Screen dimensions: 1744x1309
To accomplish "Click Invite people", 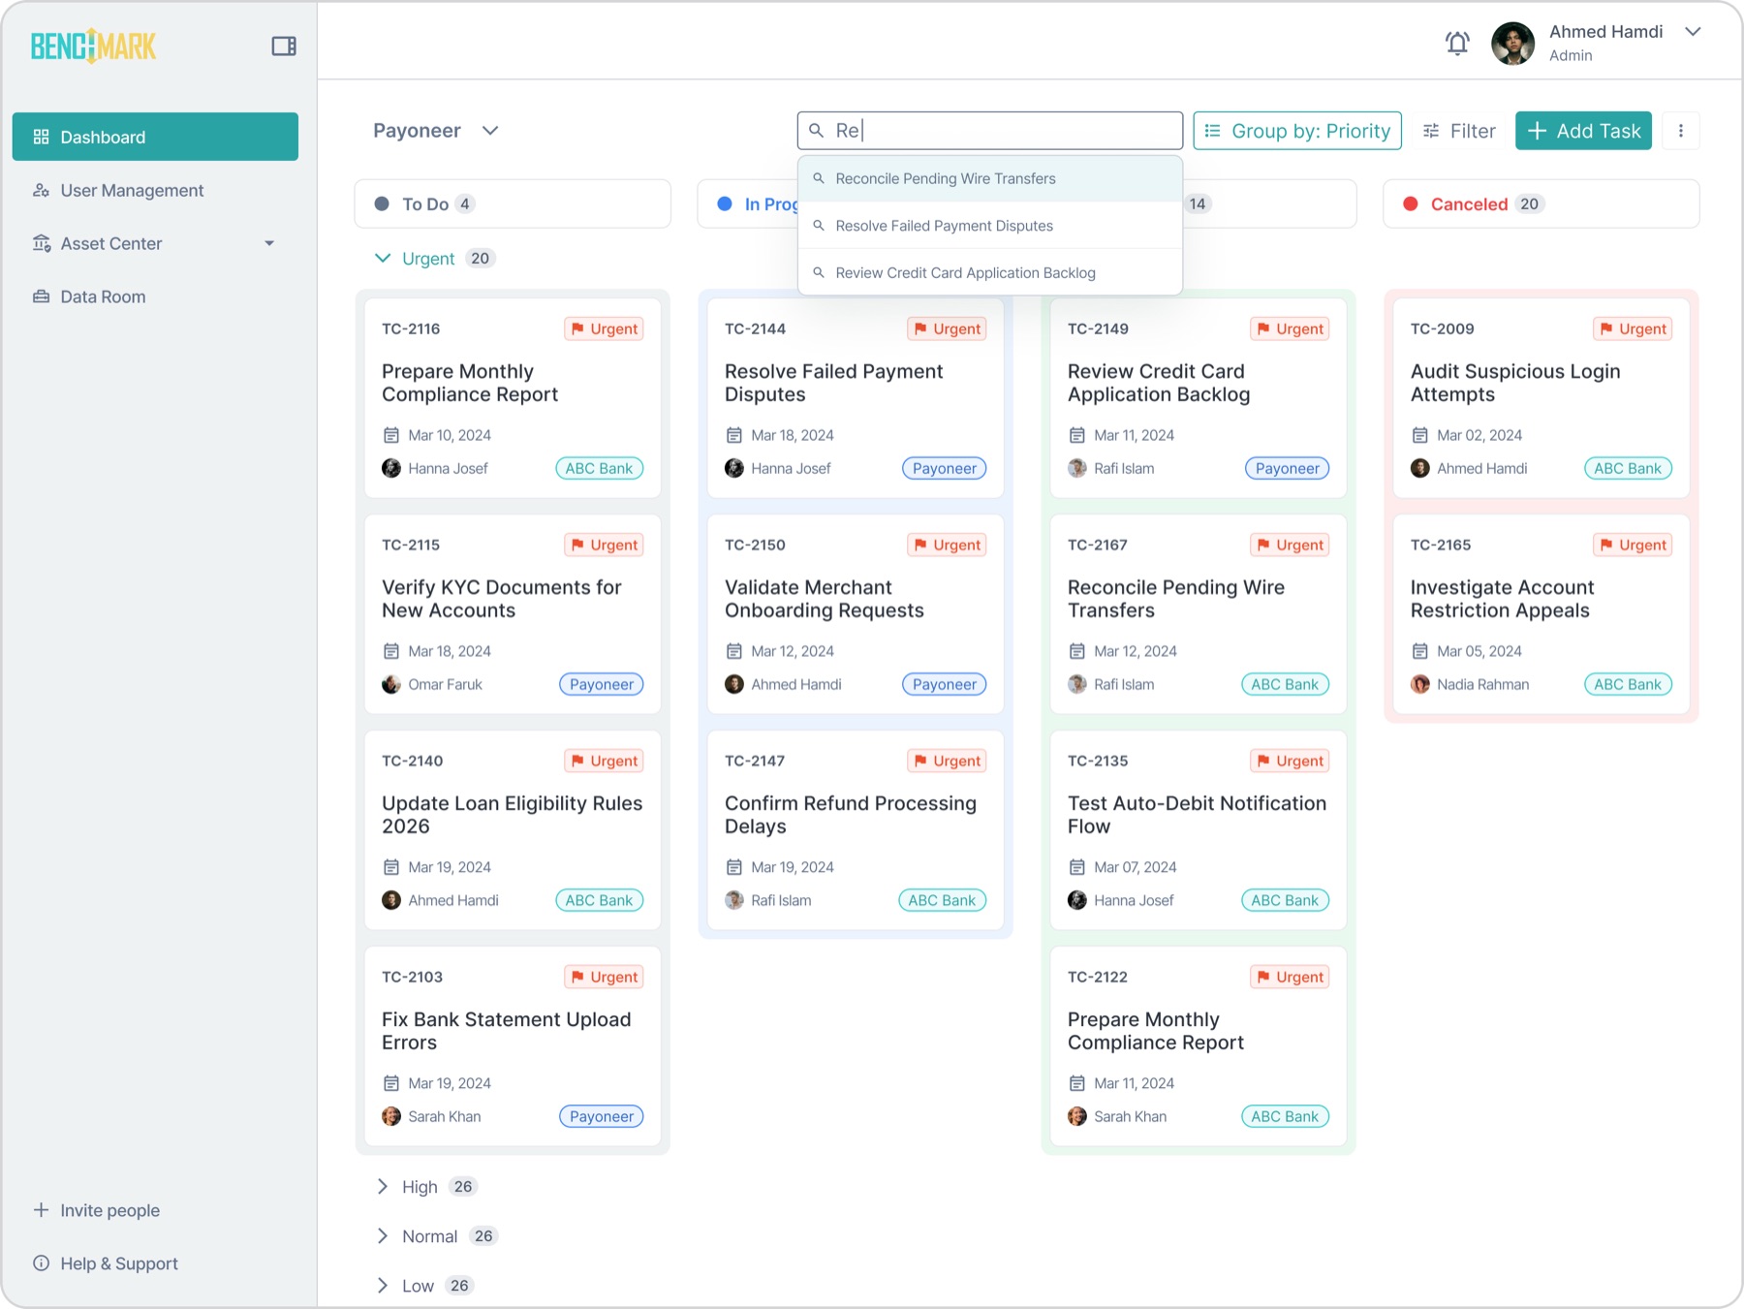I will pyautogui.click(x=96, y=1210).
